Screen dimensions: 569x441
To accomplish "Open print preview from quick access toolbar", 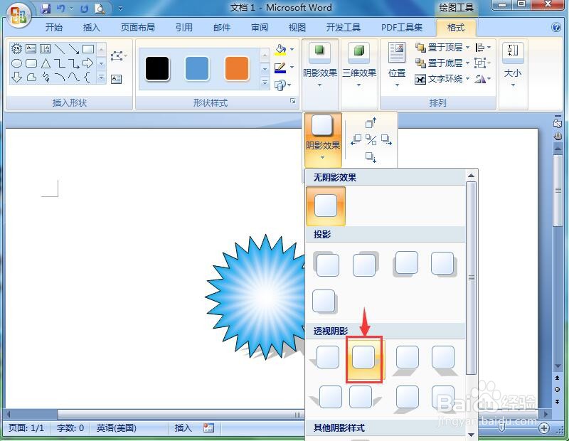I will [x=100, y=9].
